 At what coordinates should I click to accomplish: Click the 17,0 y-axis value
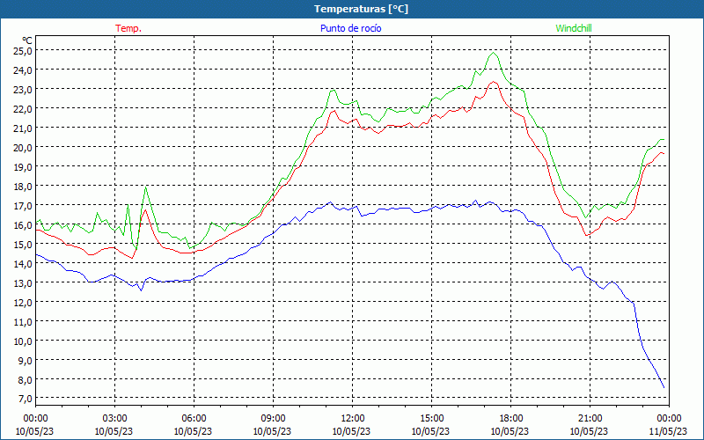23,206
